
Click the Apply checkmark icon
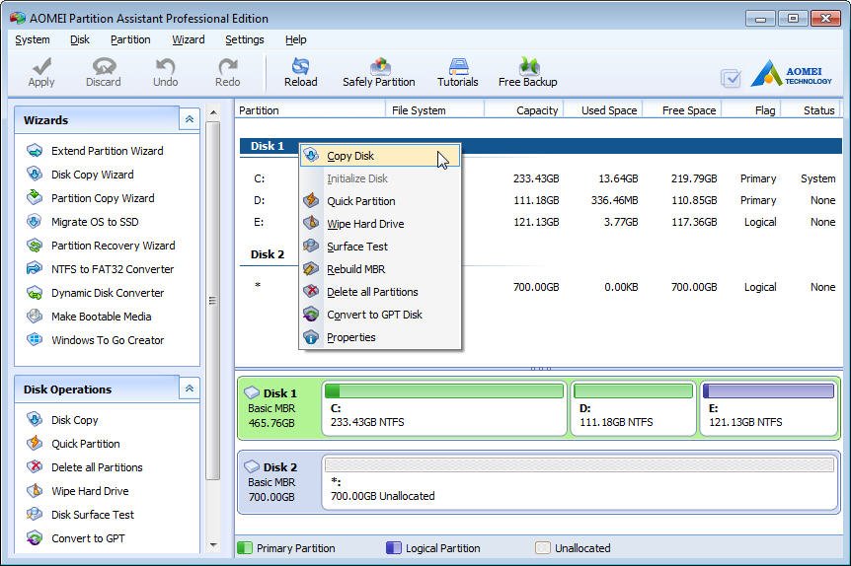pyautogui.click(x=41, y=67)
